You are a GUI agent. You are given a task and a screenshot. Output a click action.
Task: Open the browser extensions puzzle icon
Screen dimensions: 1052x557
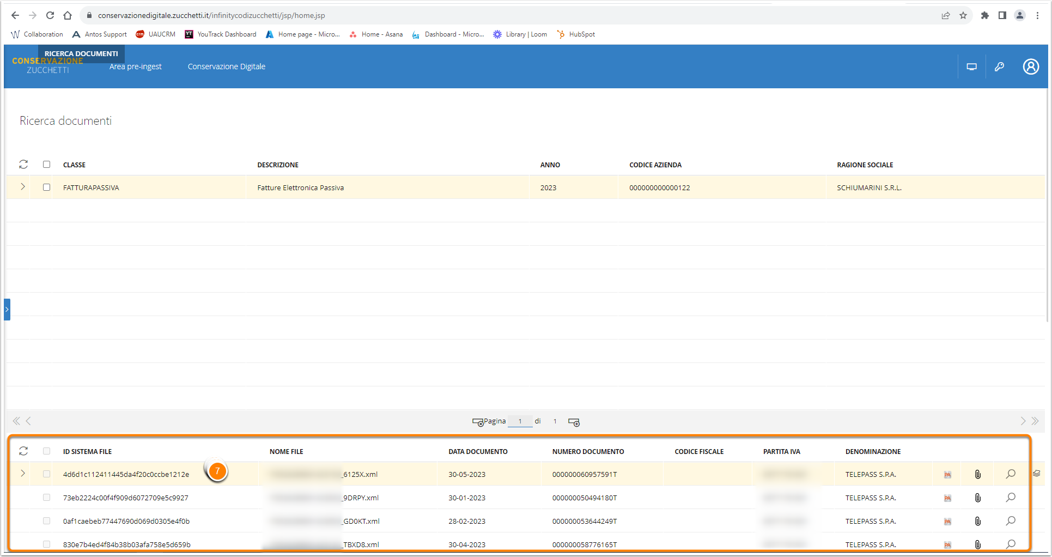[x=984, y=15]
